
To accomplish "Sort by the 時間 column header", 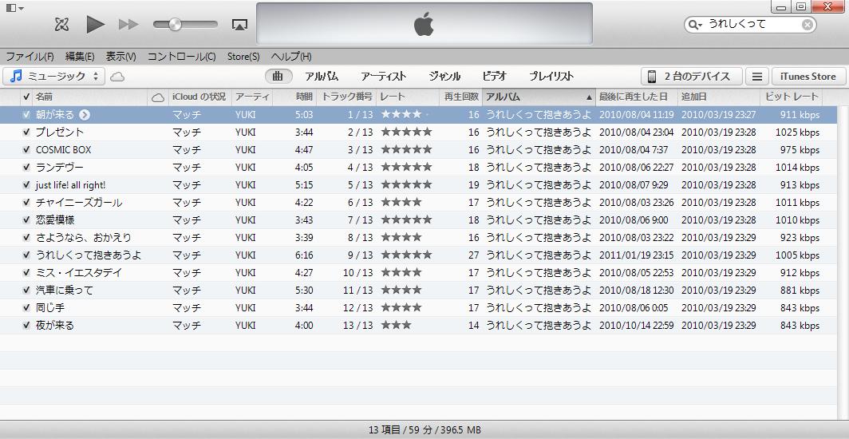I will [295, 97].
